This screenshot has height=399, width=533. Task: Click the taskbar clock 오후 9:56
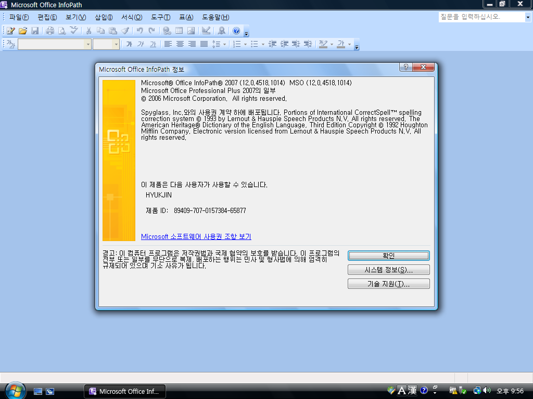click(510, 391)
